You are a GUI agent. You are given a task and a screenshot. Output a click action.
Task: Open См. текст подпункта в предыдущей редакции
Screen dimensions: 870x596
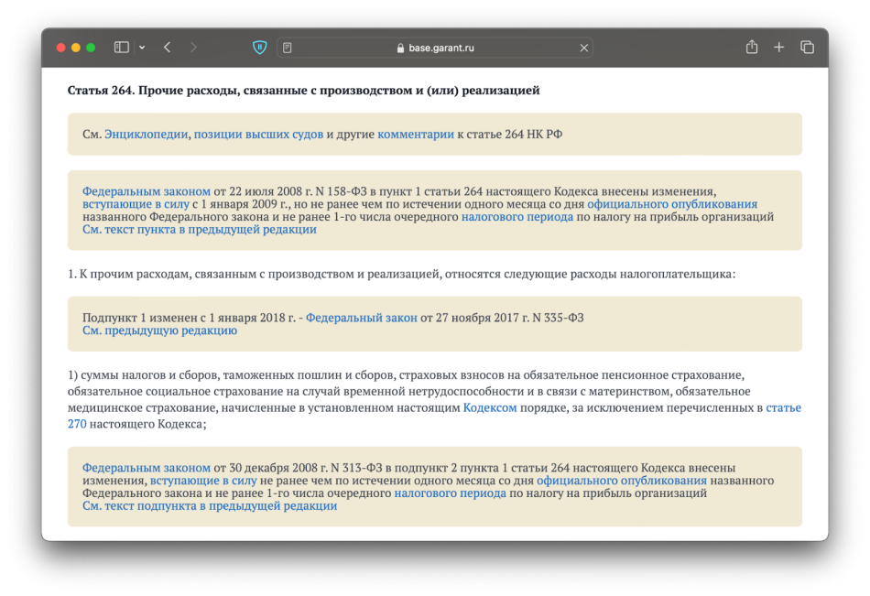click(x=210, y=505)
